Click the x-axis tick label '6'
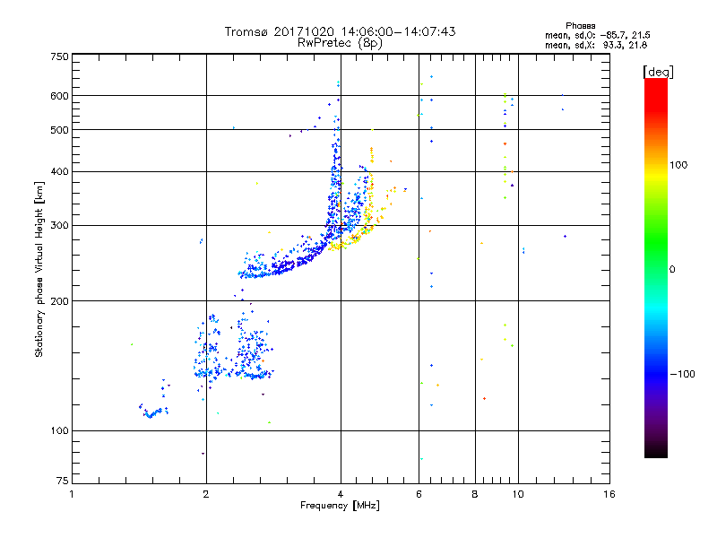Image resolution: width=717 pixels, height=538 pixels. pos(419,494)
